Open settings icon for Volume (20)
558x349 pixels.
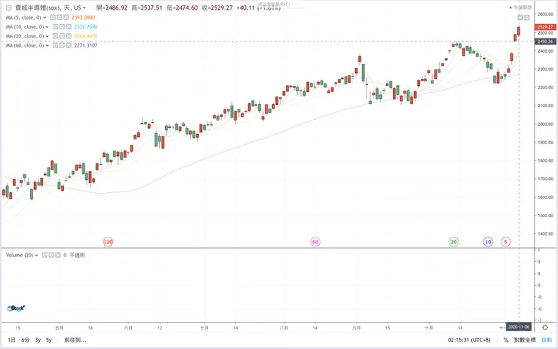tap(51, 255)
